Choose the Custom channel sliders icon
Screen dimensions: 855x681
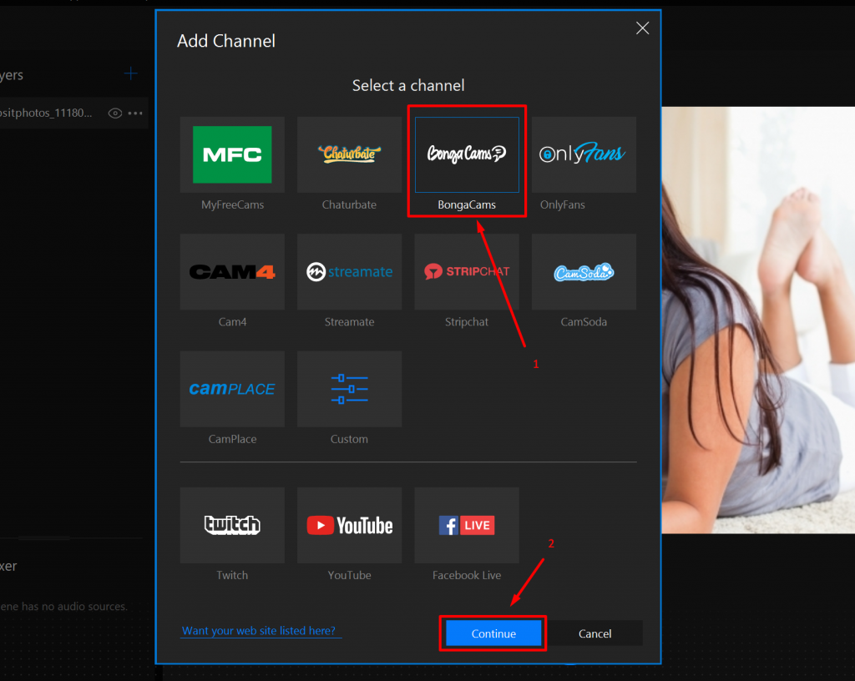click(x=350, y=389)
